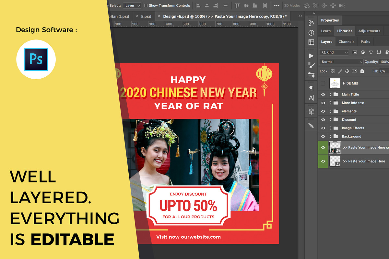Filter layers by type layers icon
This screenshot has width=389, height=259.
pos(371,52)
